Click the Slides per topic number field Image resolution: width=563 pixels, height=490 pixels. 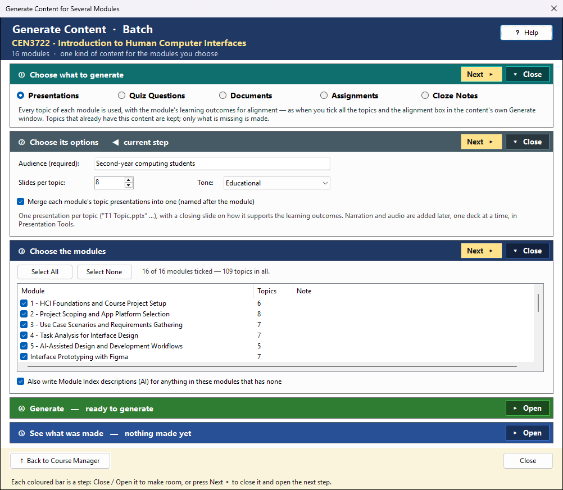coord(110,183)
